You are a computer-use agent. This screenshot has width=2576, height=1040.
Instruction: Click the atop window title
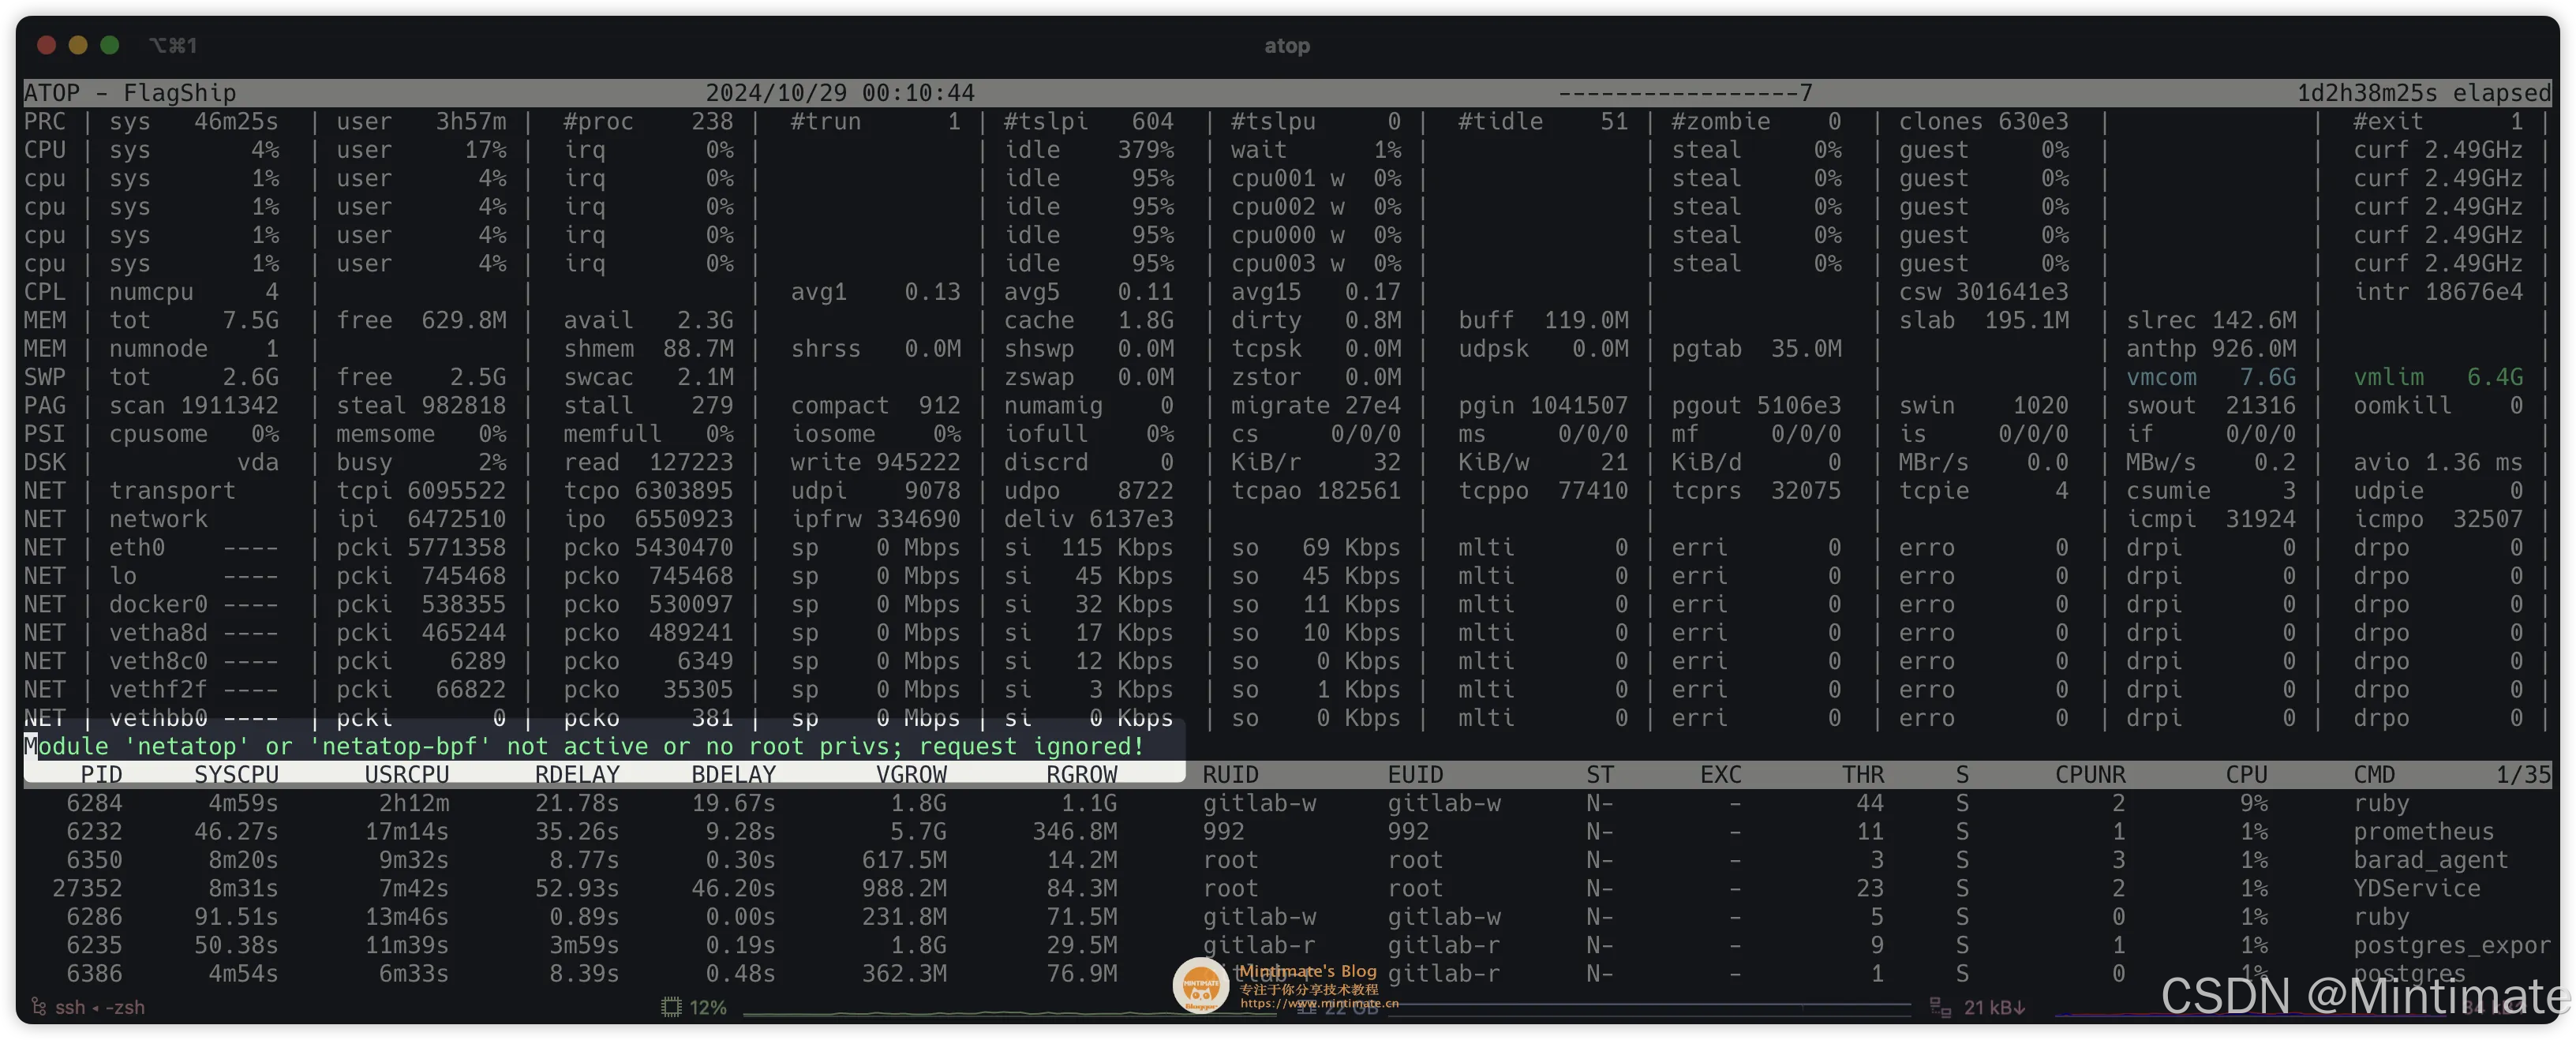(1286, 45)
